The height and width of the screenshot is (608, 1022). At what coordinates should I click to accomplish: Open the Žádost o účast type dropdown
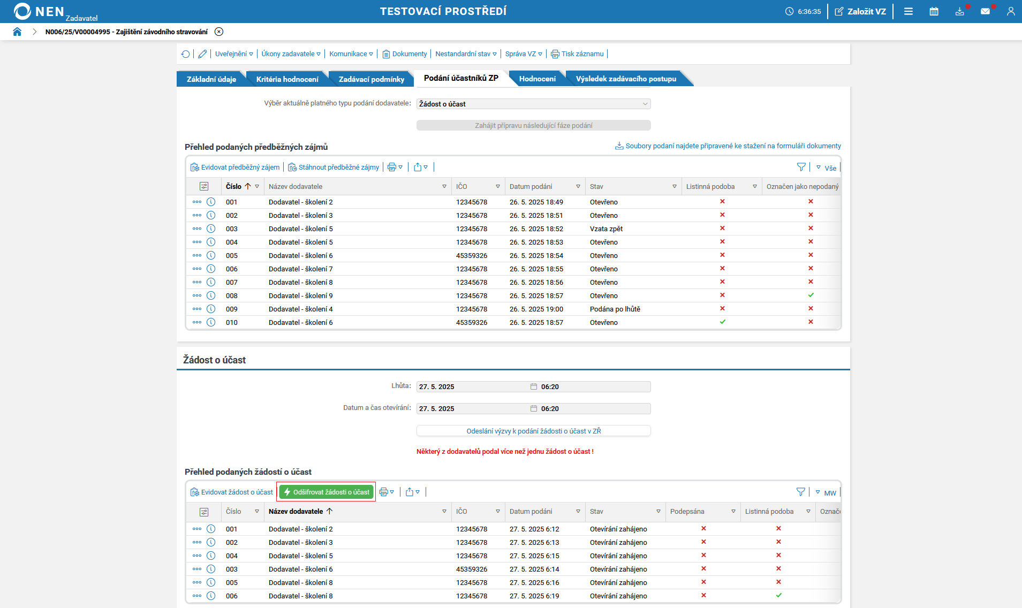click(533, 104)
